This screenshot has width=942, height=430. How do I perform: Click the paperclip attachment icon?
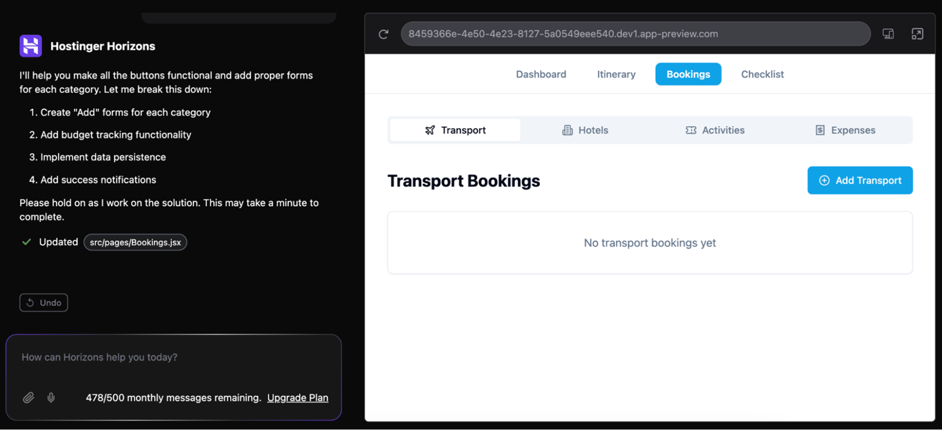point(28,398)
